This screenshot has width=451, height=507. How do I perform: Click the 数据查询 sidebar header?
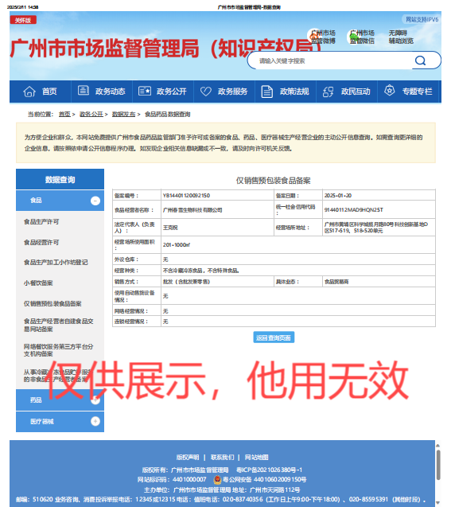(60, 179)
